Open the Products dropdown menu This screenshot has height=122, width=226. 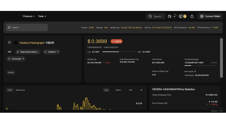(29, 16)
